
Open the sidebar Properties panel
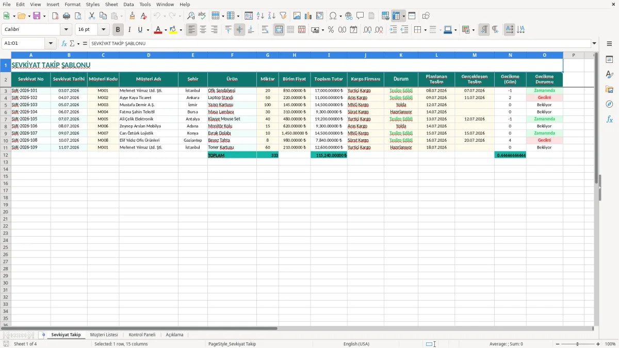609,60
